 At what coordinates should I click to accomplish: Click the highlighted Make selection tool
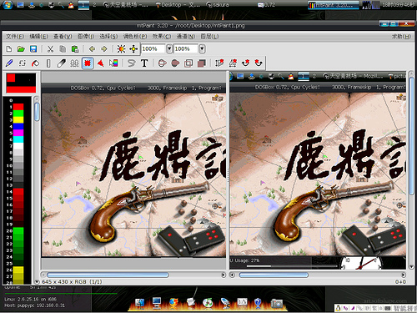(x=88, y=63)
